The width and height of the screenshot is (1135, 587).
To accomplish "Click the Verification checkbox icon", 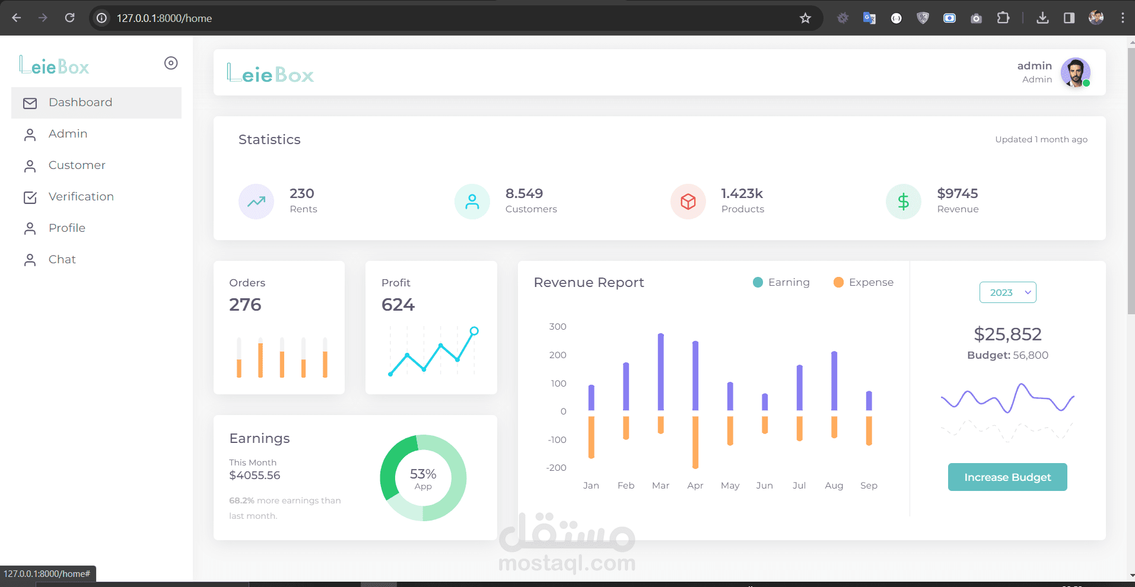I will coord(30,197).
